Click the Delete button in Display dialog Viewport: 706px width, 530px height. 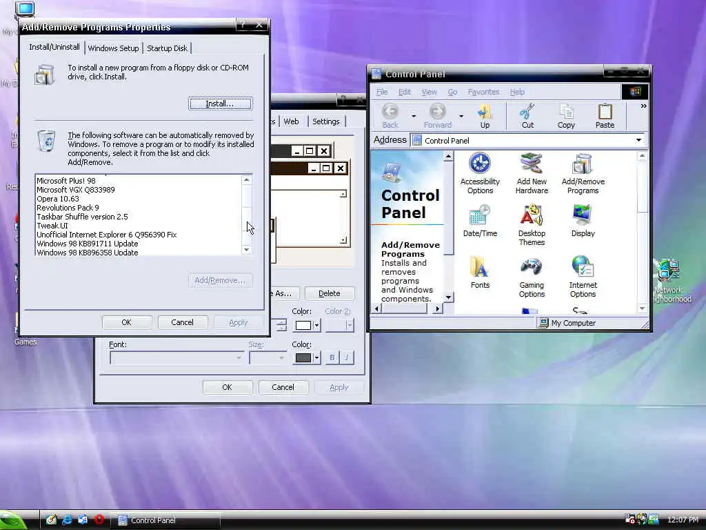pos(330,293)
